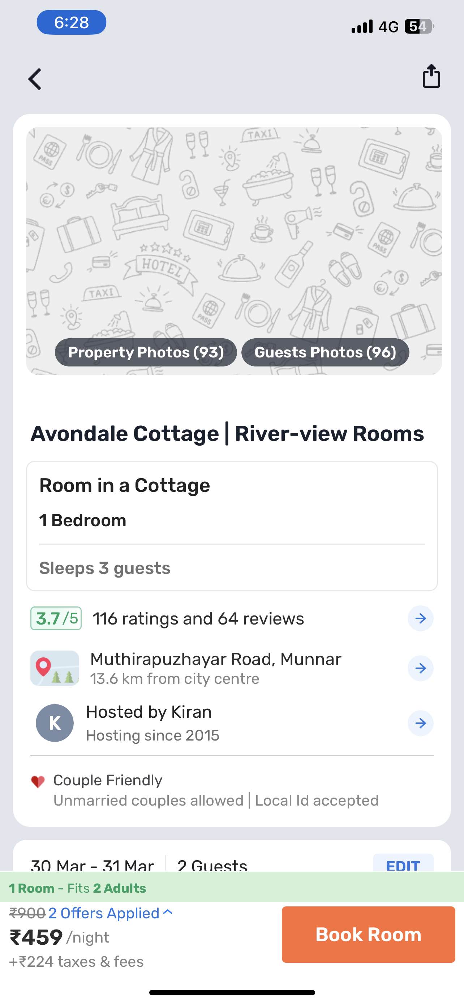Viewport: 464px width, 1004px height.
Task: Tap Muthirapuzhayar Road, Munnar address
Action: [215, 660]
